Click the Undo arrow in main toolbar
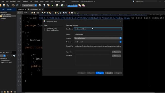 [x=13, y=5]
